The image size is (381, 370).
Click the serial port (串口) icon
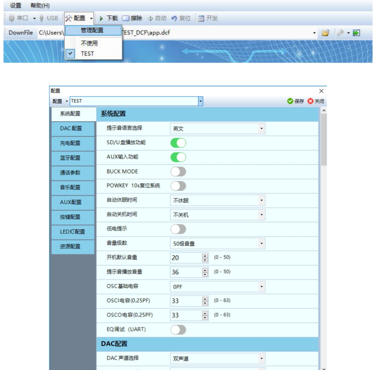tap(11, 18)
